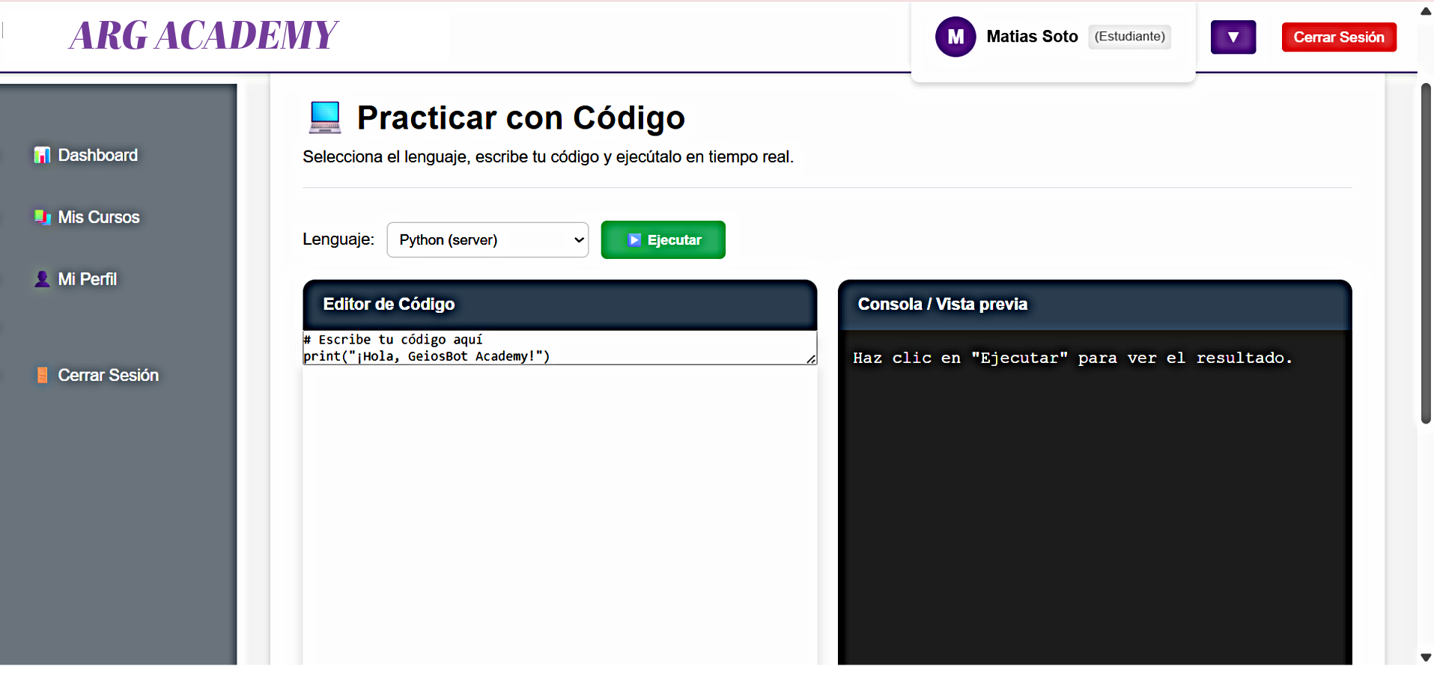Image resolution: width=1434 pixels, height=678 pixels.
Task: Click the red Cerrar Sesión button
Action: coord(1339,37)
